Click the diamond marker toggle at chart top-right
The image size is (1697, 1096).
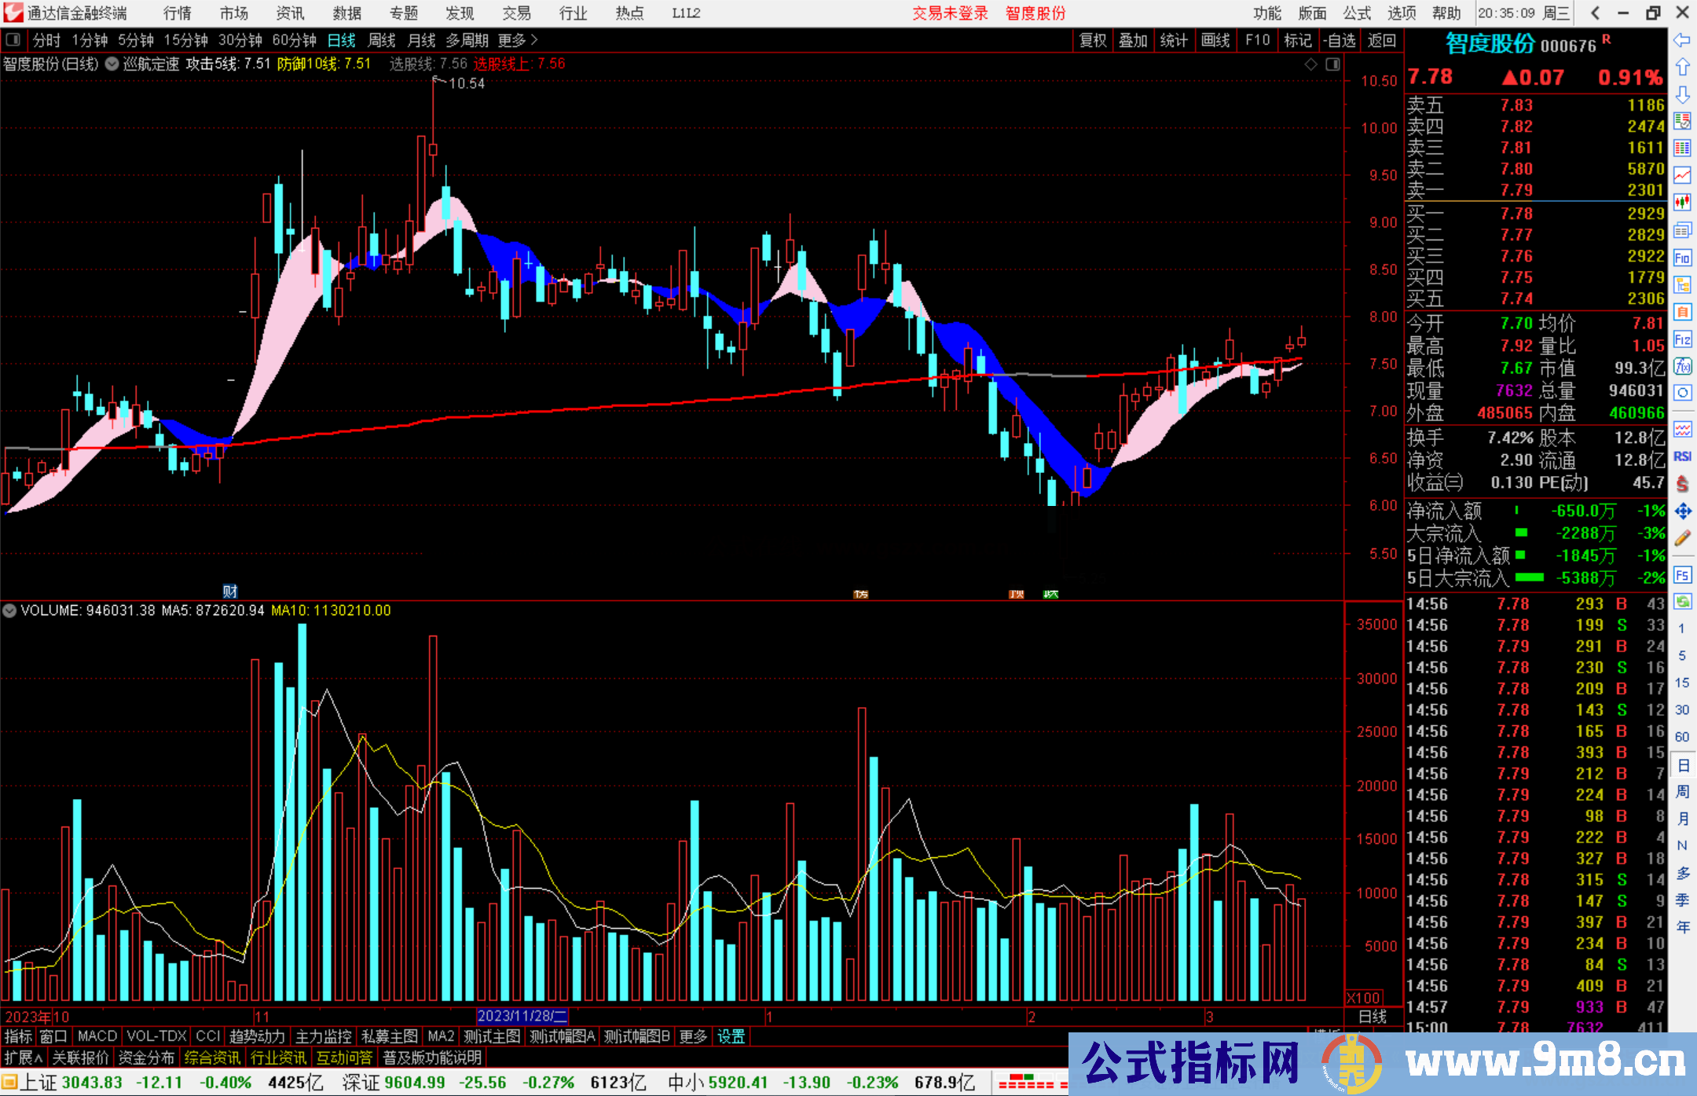tap(1310, 64)
